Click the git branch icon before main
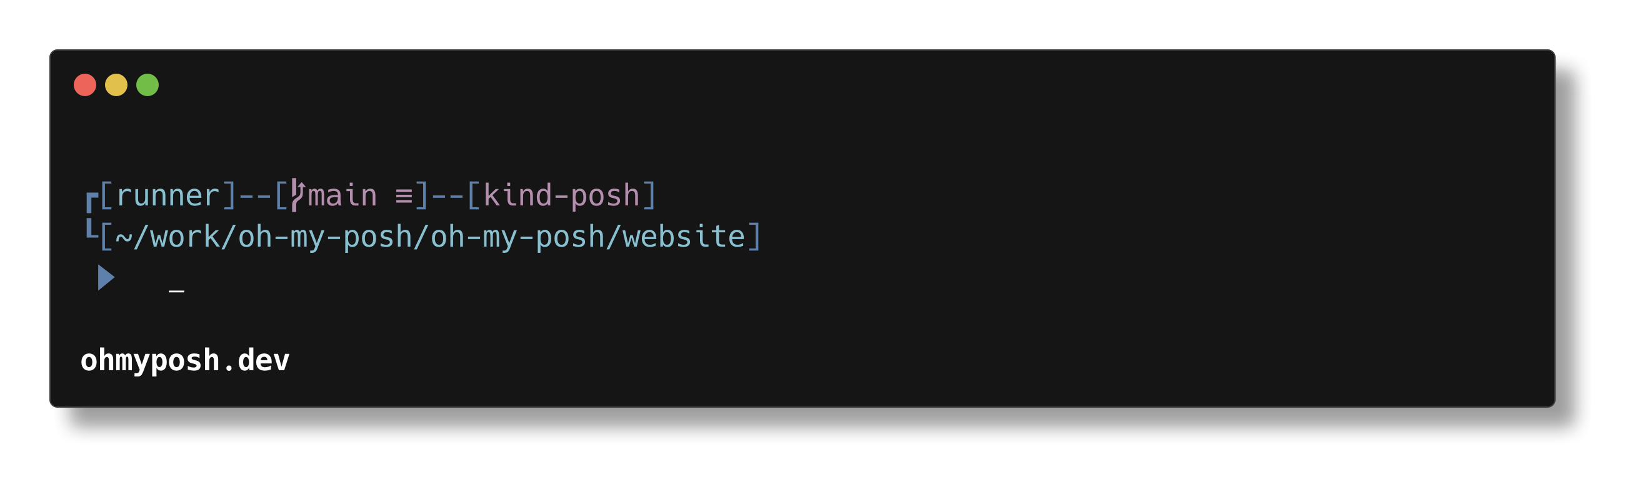Viewport: 1625px width, 477px height. (x=297, y=195)
